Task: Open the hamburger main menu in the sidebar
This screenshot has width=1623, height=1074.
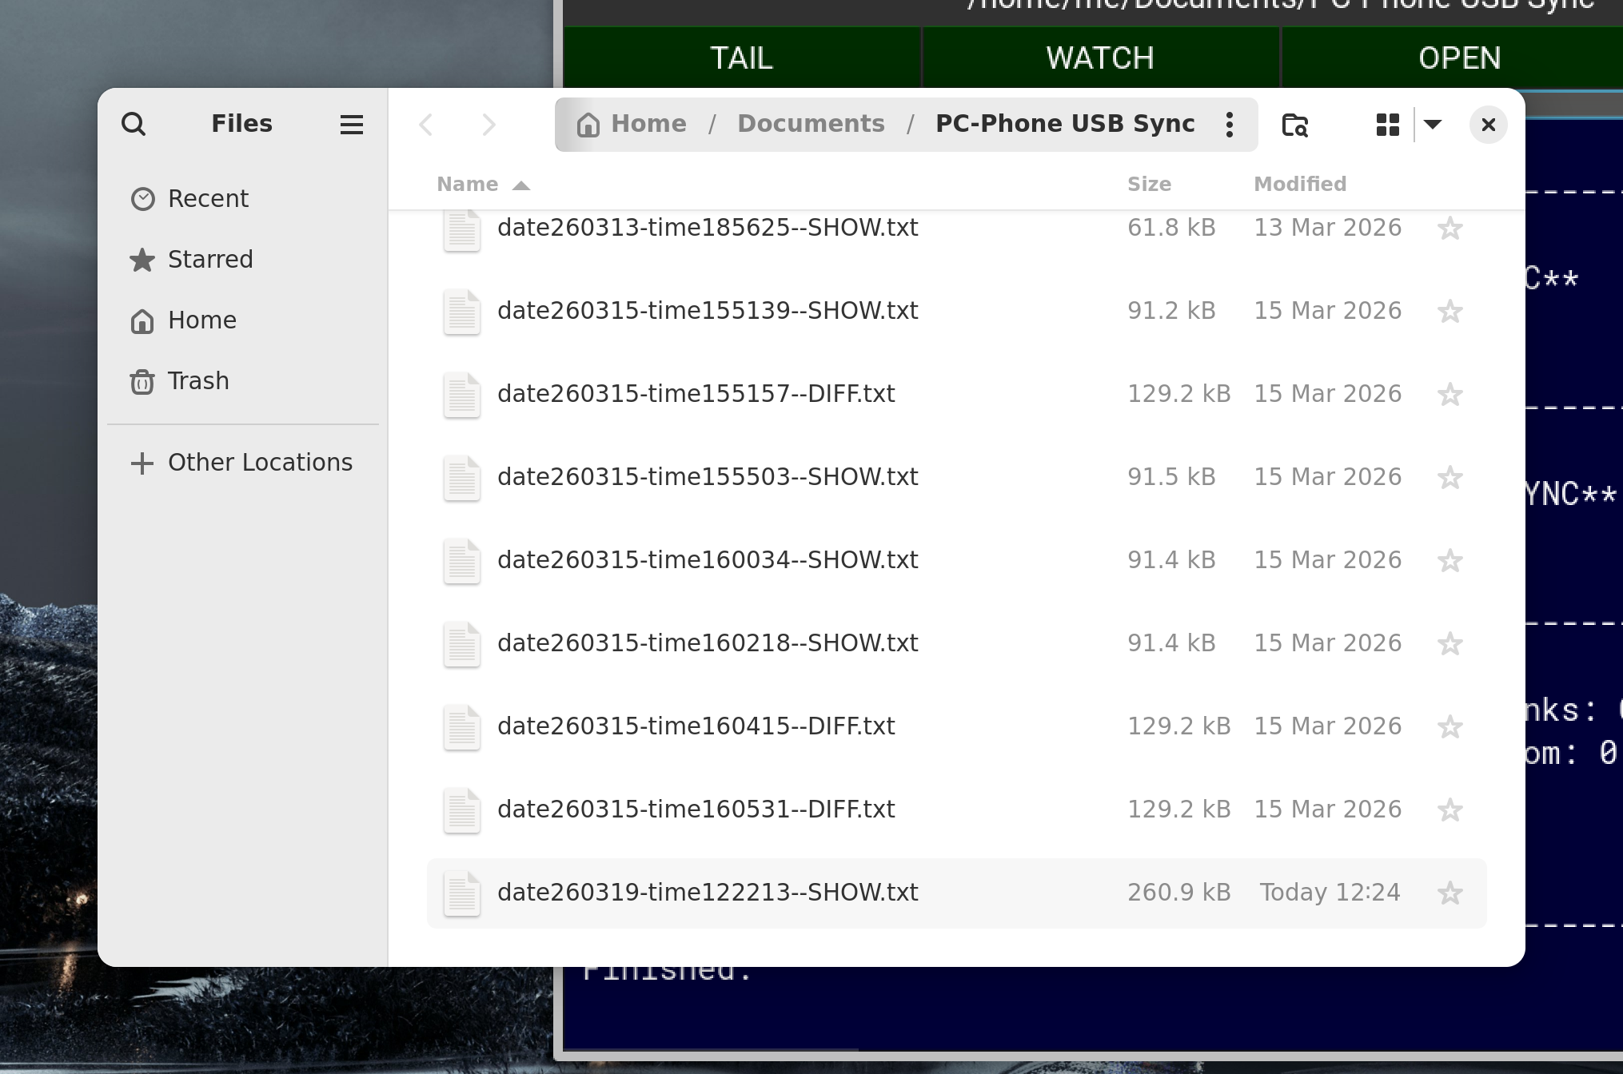Action: tap(351, 125)
